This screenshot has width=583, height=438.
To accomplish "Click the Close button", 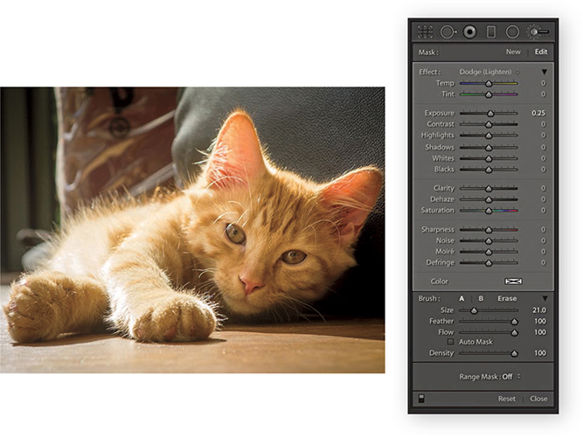I will [x=538, y=399].
